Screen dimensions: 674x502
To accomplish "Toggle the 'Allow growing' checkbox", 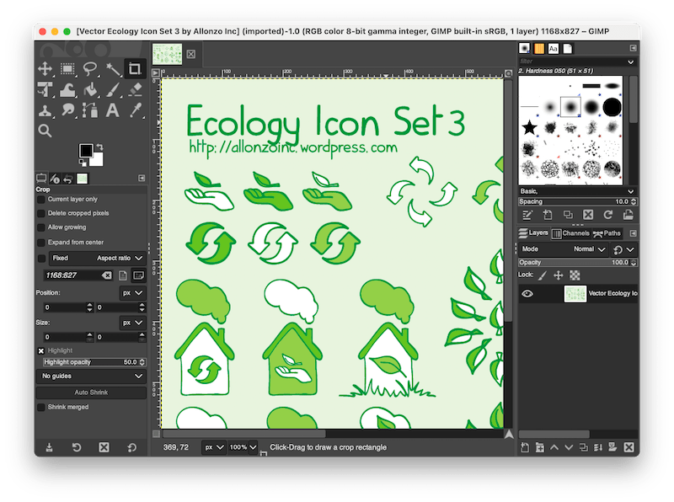I will [41, 227].
